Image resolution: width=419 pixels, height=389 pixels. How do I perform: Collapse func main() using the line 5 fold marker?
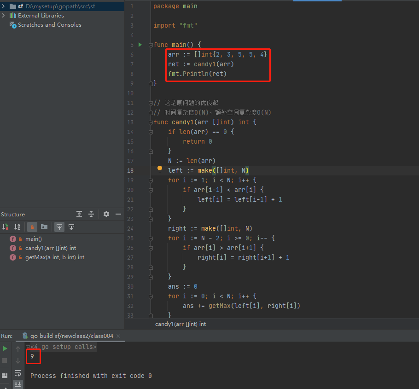[151, 45]
